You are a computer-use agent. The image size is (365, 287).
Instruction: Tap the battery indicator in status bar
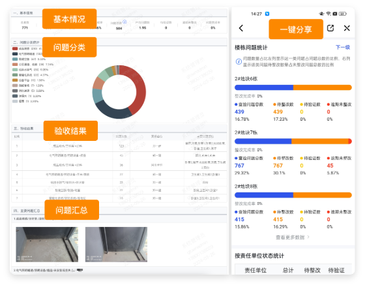[342, 14]
